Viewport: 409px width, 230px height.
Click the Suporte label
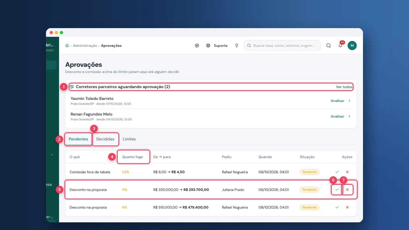click(x=221, y=45)
